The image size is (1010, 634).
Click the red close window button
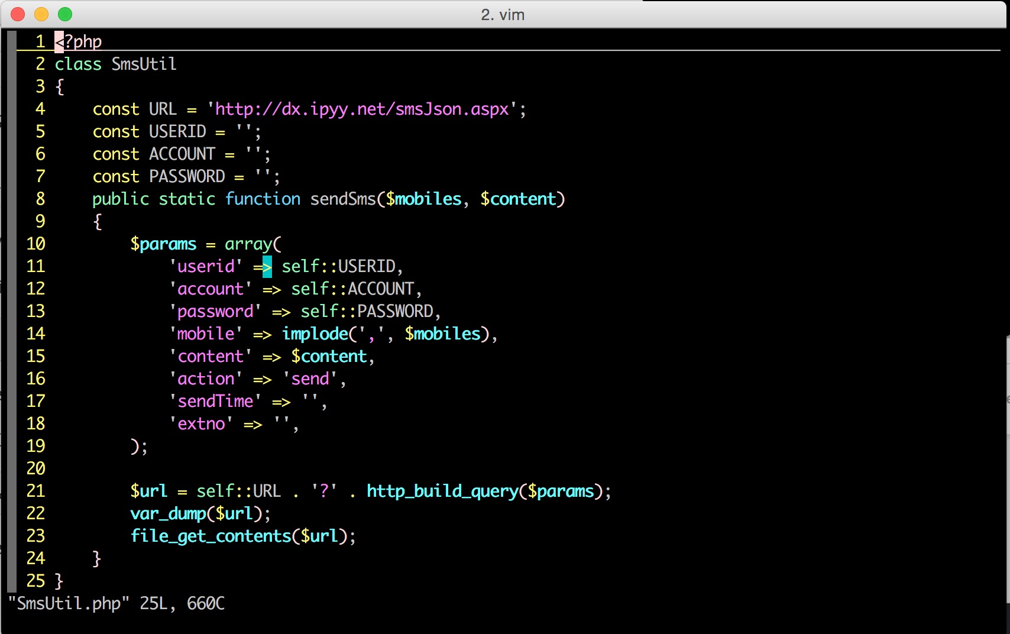(18, 14)
